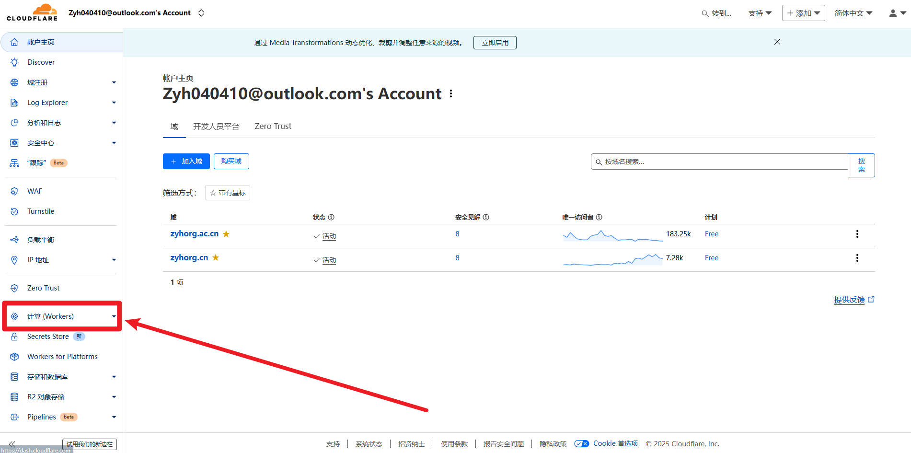The width and height of the screenshot is (911, 453).
Task: Expand the 域注册 submenu arrow
Action: point(114,82)
